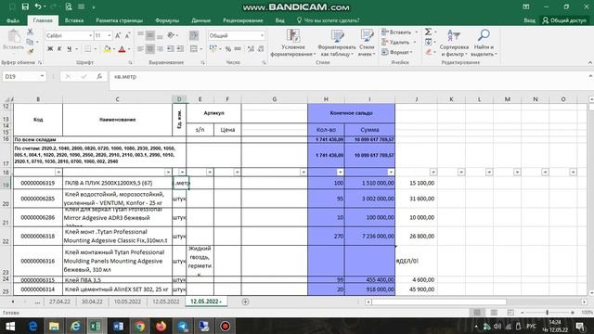Undo the last action

[x=38, y=6]
